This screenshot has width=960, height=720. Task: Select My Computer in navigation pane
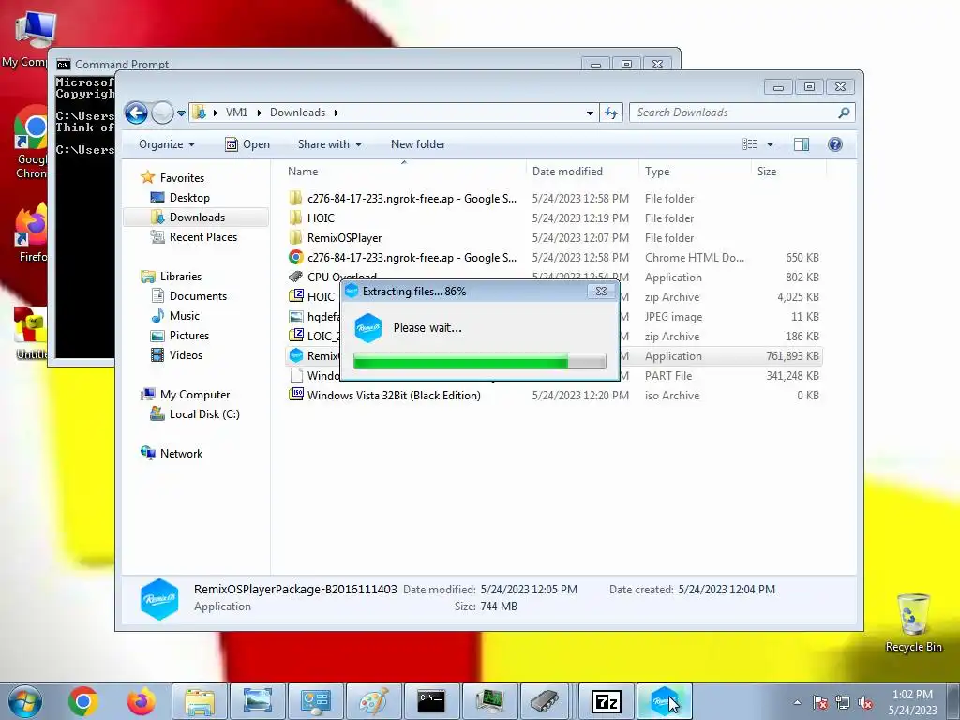[x=195, y=395]
